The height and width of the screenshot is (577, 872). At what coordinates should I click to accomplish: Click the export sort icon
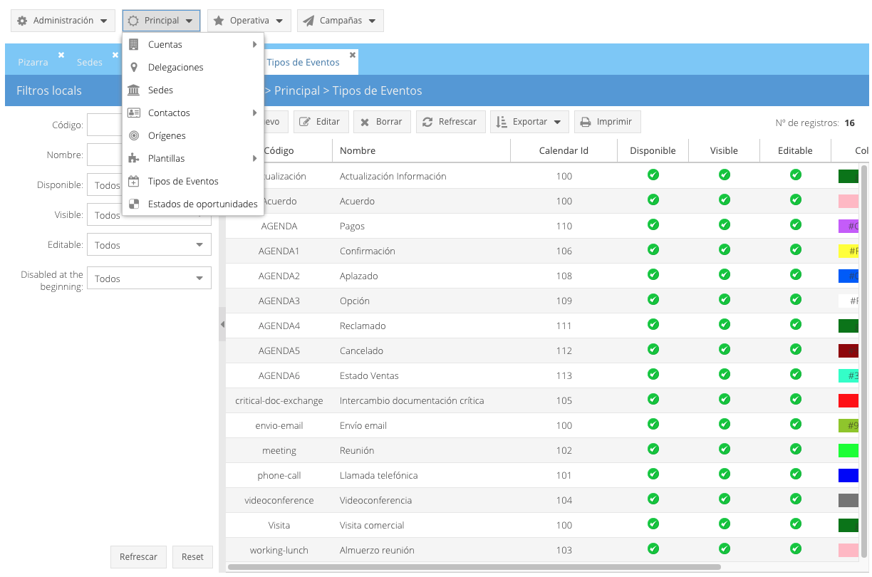coord(502,122)
